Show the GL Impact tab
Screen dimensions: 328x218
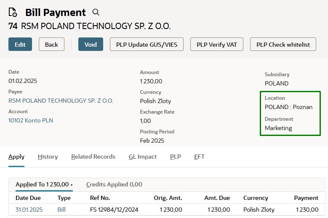[142, 157]
